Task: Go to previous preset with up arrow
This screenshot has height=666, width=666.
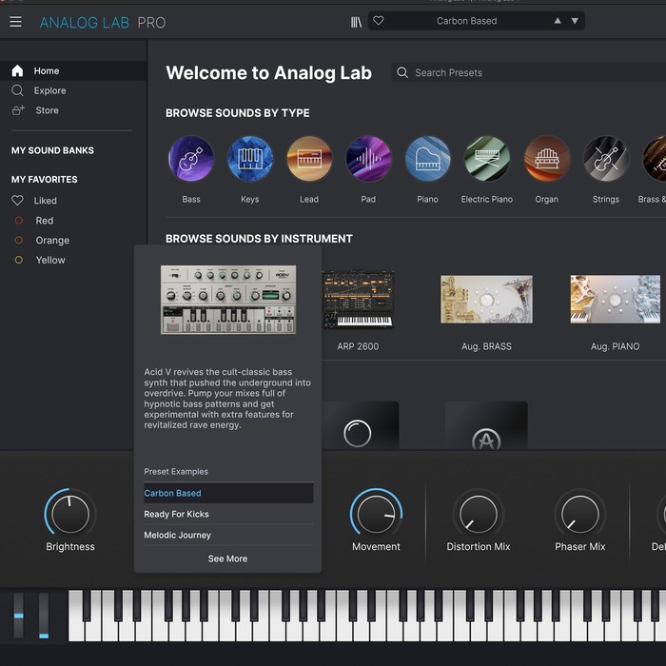Action: (x=558, y=21)
